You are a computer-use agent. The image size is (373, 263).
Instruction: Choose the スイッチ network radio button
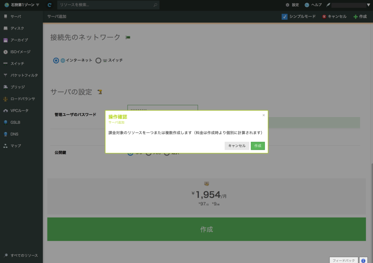tap(98, 60)
